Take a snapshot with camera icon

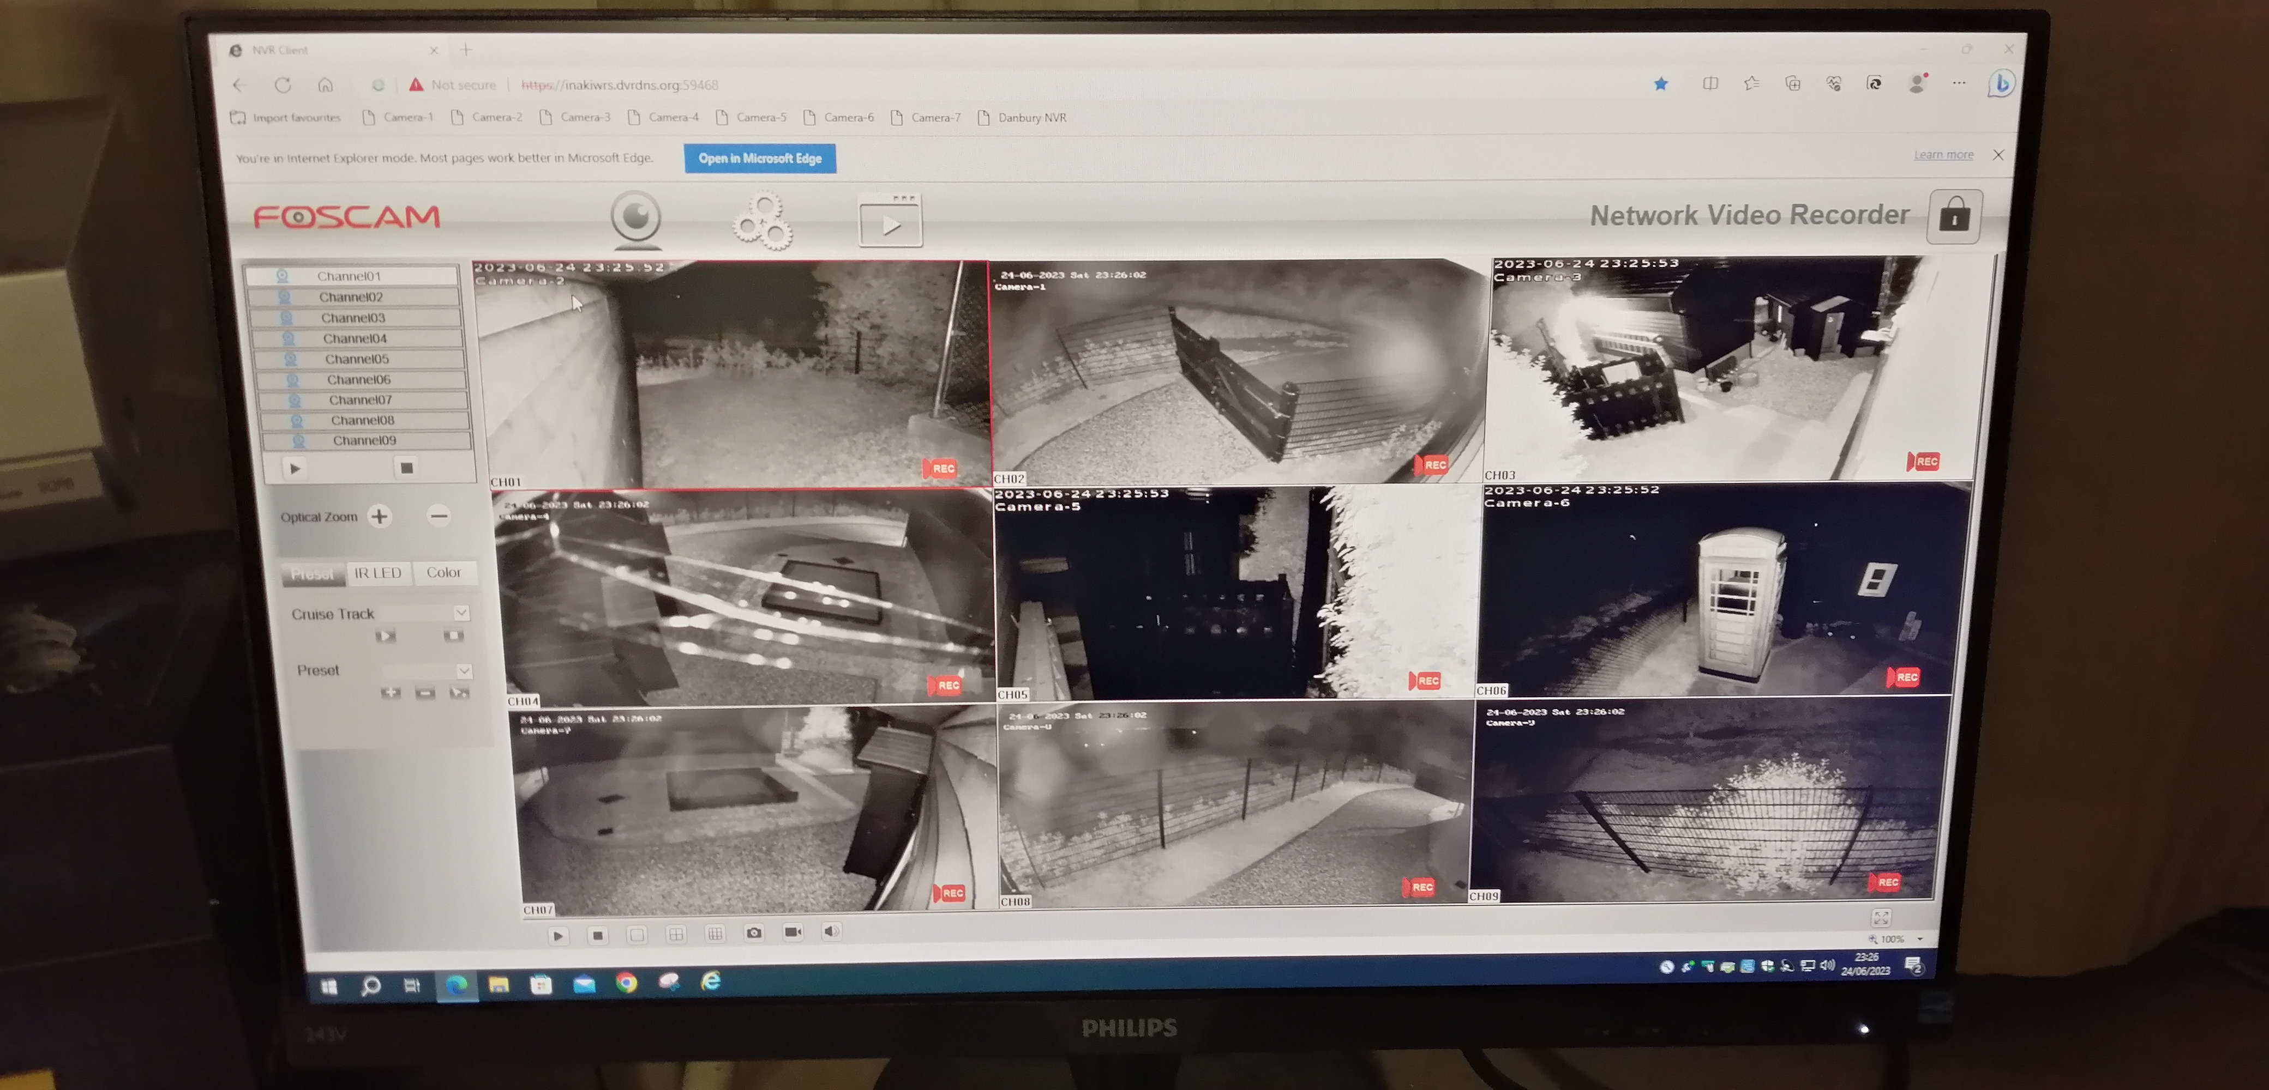click(754, 932)
